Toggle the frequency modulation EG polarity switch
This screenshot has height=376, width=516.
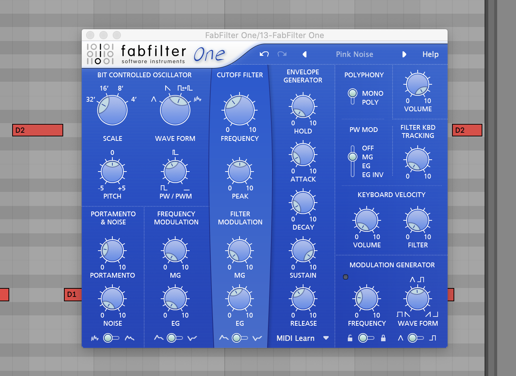click(175, 338)
